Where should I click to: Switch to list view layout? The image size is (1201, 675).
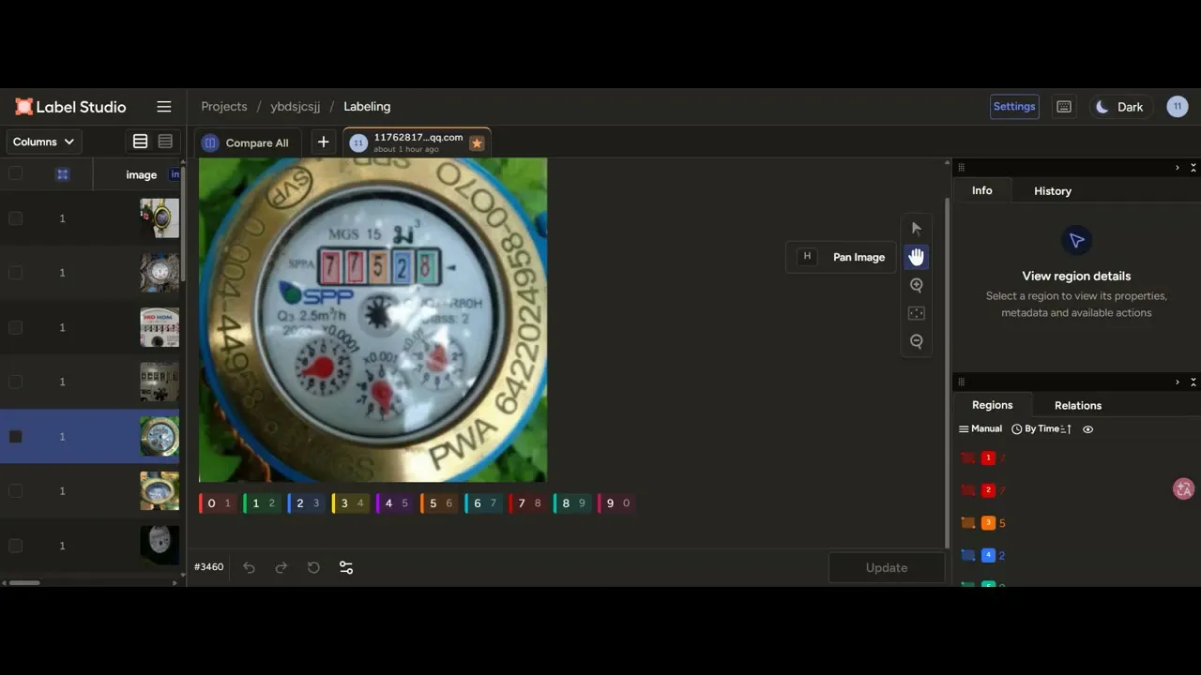(140, 142)
